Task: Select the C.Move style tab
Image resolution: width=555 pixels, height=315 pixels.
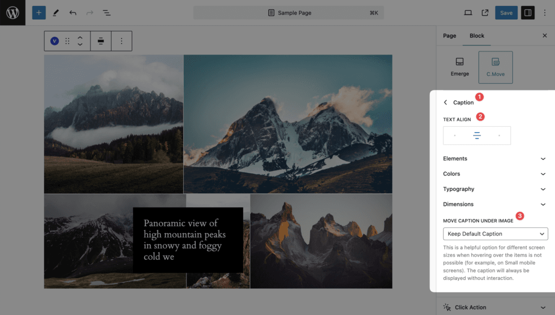Action: [x=495, y=67]
